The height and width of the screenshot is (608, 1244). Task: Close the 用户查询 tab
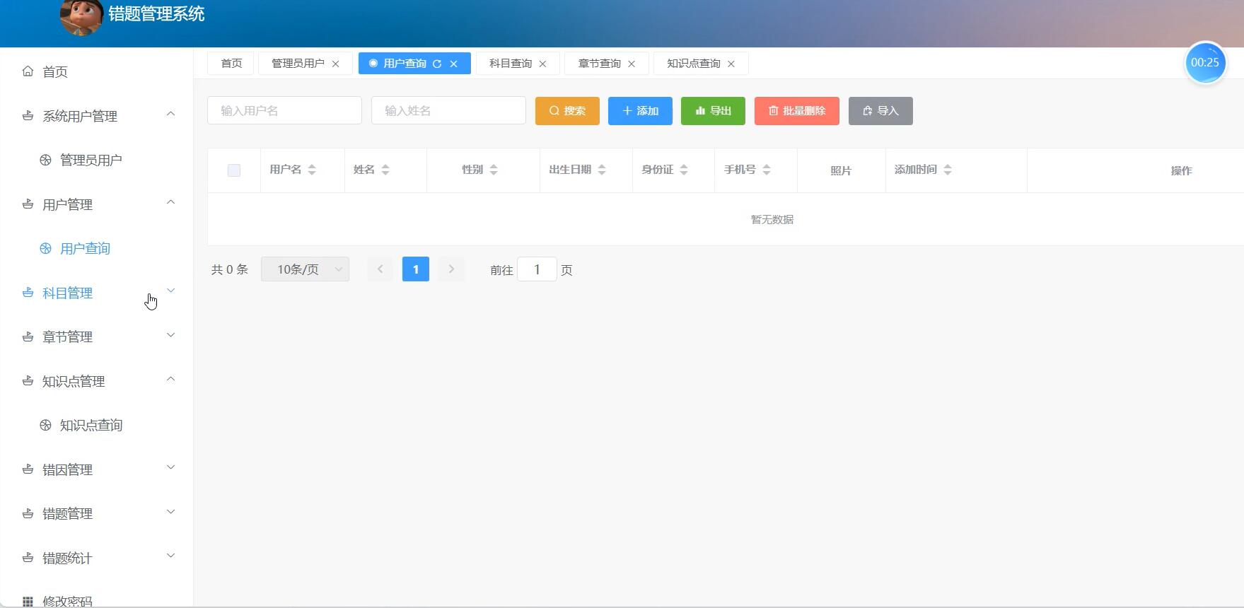pos(454,64)
